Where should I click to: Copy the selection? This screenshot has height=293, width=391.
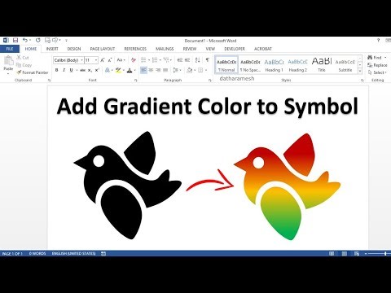(x=24, y=65)
